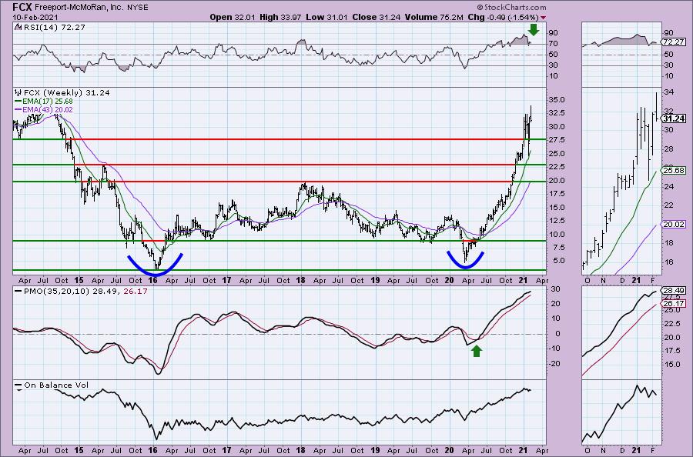Screen dimensions: 693x457
Task: Click the 7.5 price axis label
Action: (x=558, y=248)
